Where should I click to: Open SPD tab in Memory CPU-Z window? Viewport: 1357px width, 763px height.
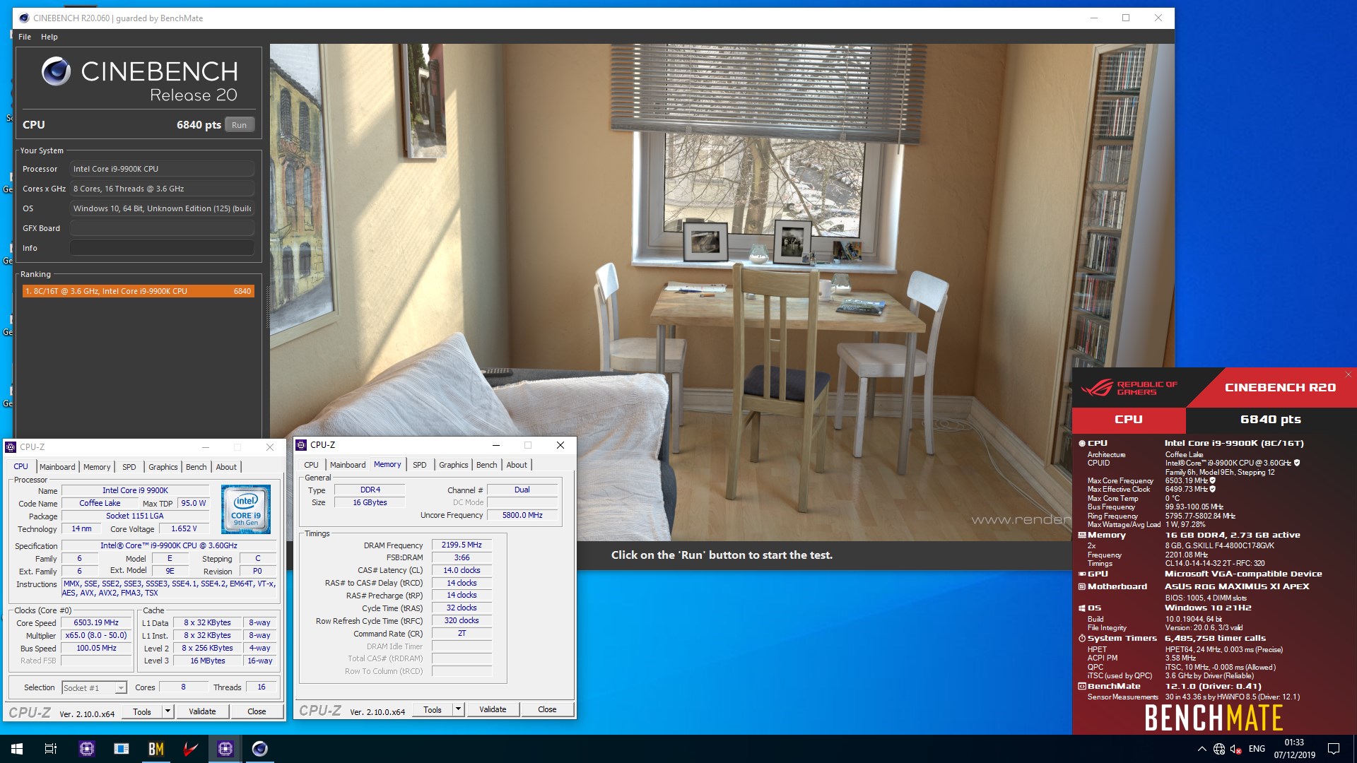(420, 465)
